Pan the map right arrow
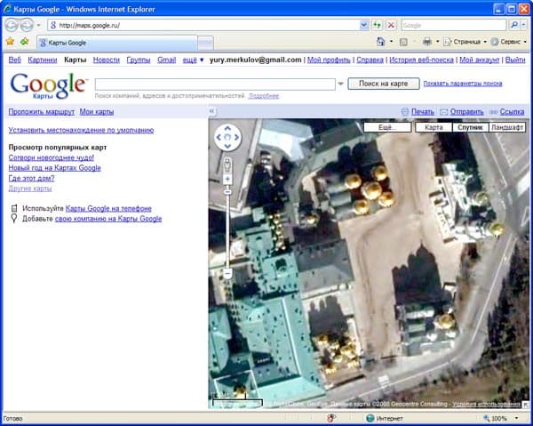533x426 pixels. tap(236, 138)
